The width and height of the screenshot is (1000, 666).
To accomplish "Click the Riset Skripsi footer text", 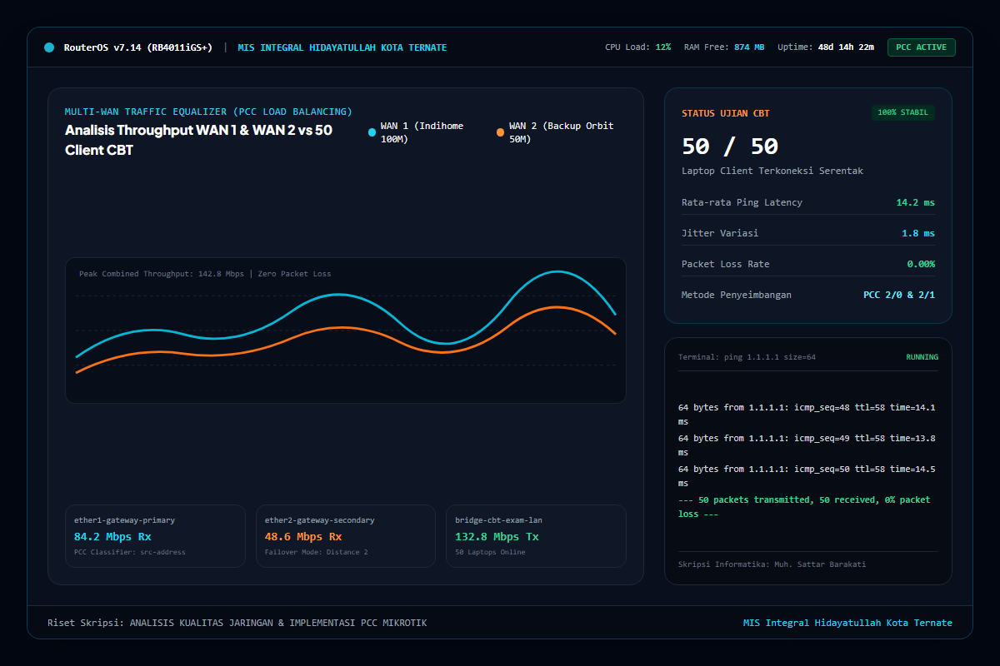I will (x=237, y=623).
